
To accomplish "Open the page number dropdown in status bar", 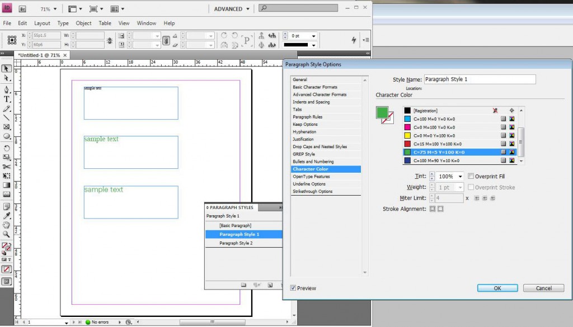I will click(66, 323).
